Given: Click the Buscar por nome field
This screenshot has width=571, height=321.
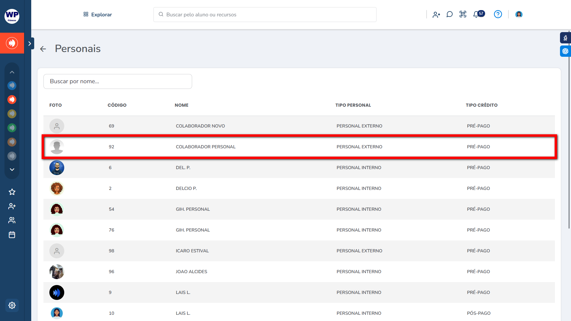Looking at the screenshot, I should 117,81.
